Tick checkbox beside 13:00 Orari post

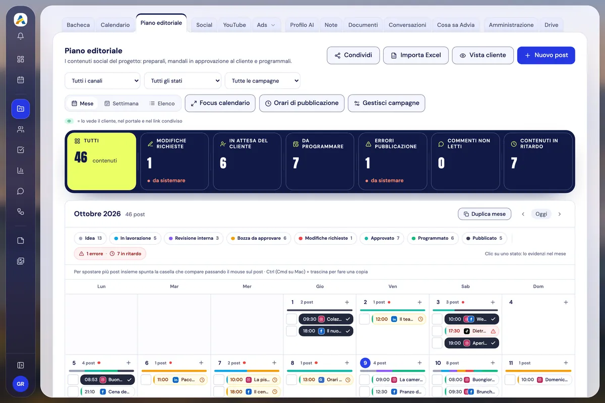click(291, 379)
